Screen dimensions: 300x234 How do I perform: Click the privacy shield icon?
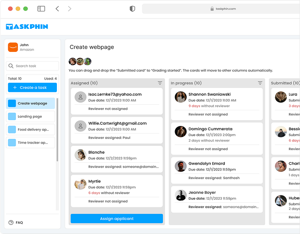[132, 9]
